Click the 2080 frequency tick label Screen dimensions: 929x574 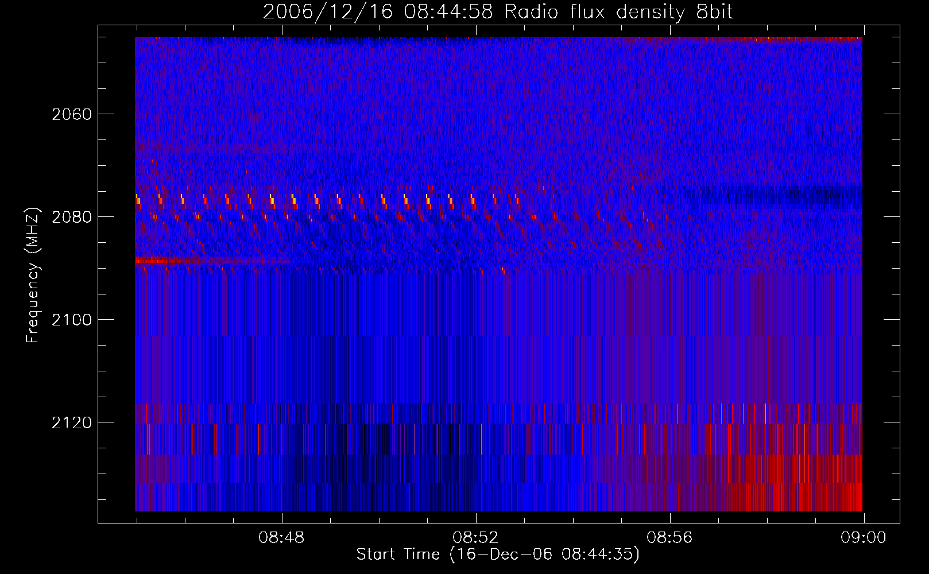[x=72, y=217]
